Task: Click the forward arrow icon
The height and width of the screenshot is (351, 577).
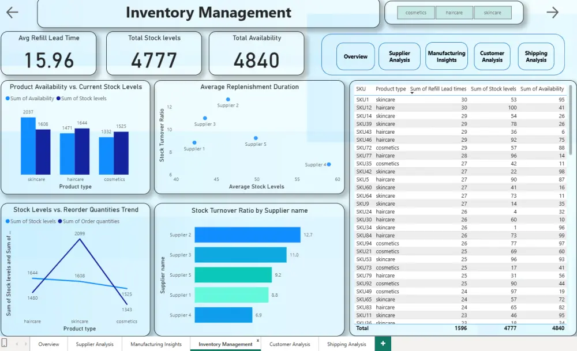Action: [x=552, y=12]
